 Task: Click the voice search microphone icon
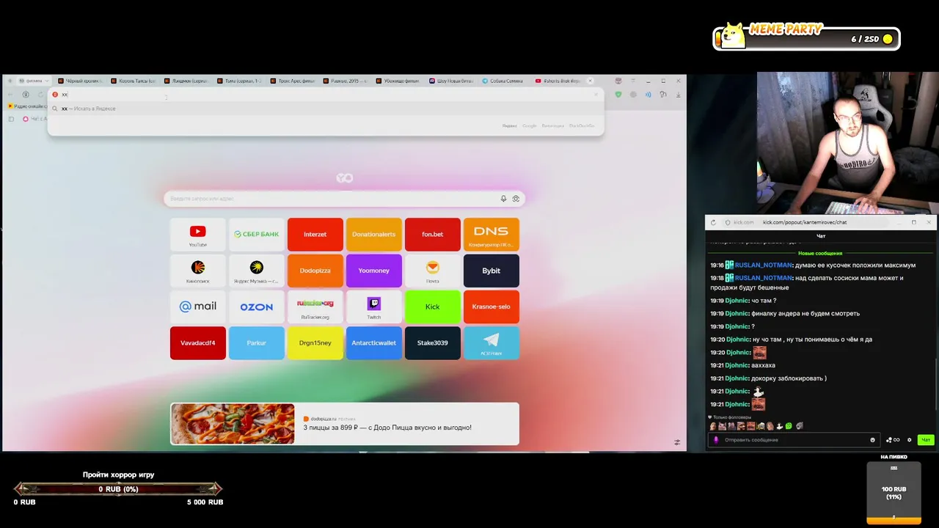point(503,199)
